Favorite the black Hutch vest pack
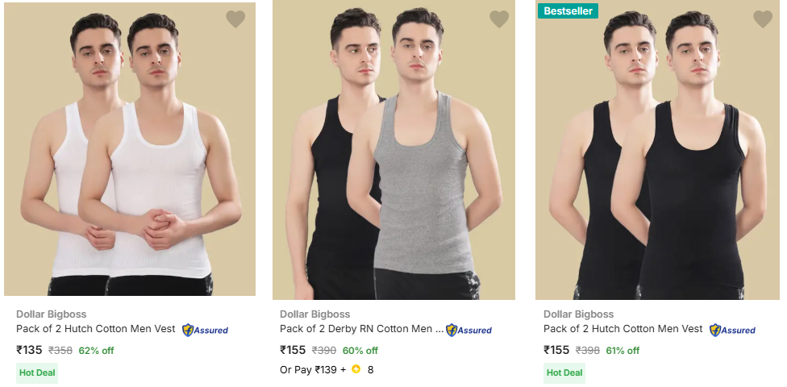The height and width of the screenshot is (387, 787). [x=763, y=19]
